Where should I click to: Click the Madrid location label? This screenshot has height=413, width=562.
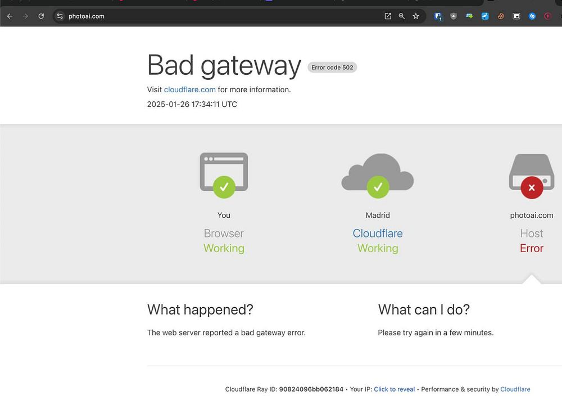[378, 216]
